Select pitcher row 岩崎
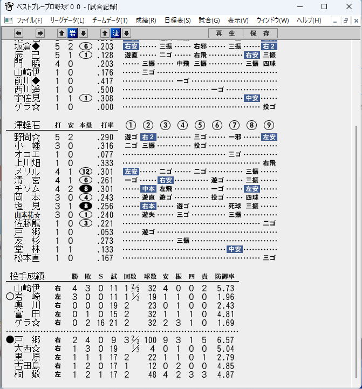Viewport: 362px width, 389px height. coord(120,297)
